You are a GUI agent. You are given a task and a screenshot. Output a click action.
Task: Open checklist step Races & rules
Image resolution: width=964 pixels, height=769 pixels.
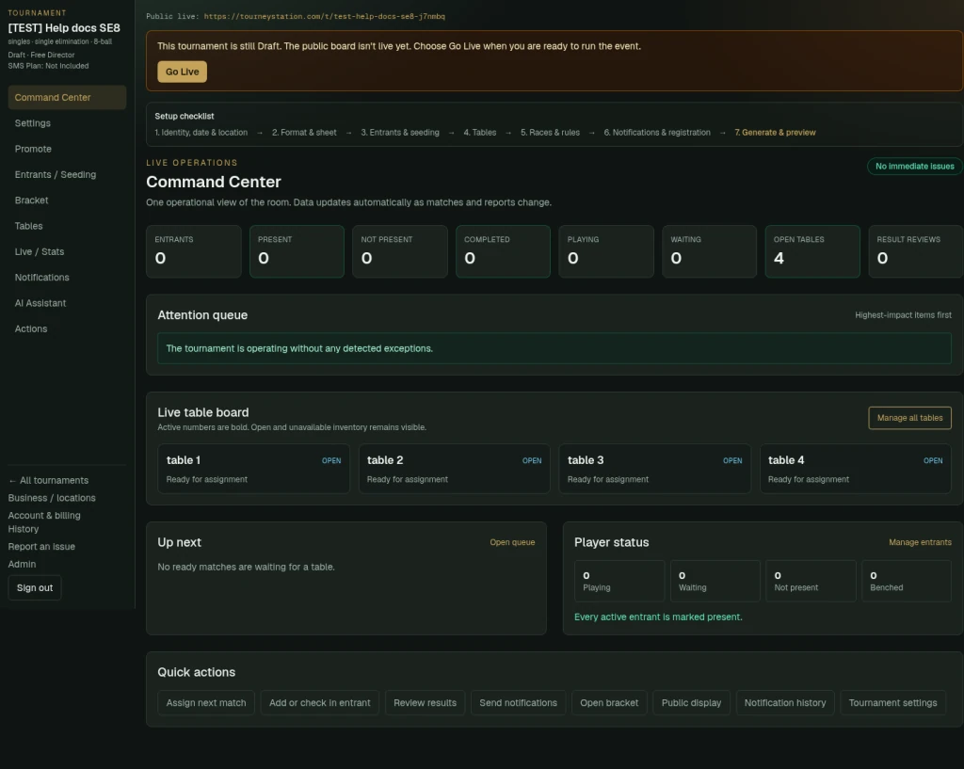(x=550, y=132)
